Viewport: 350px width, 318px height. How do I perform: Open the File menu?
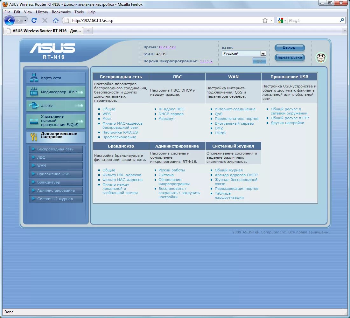pyautogui.click(x=7, y=12)
